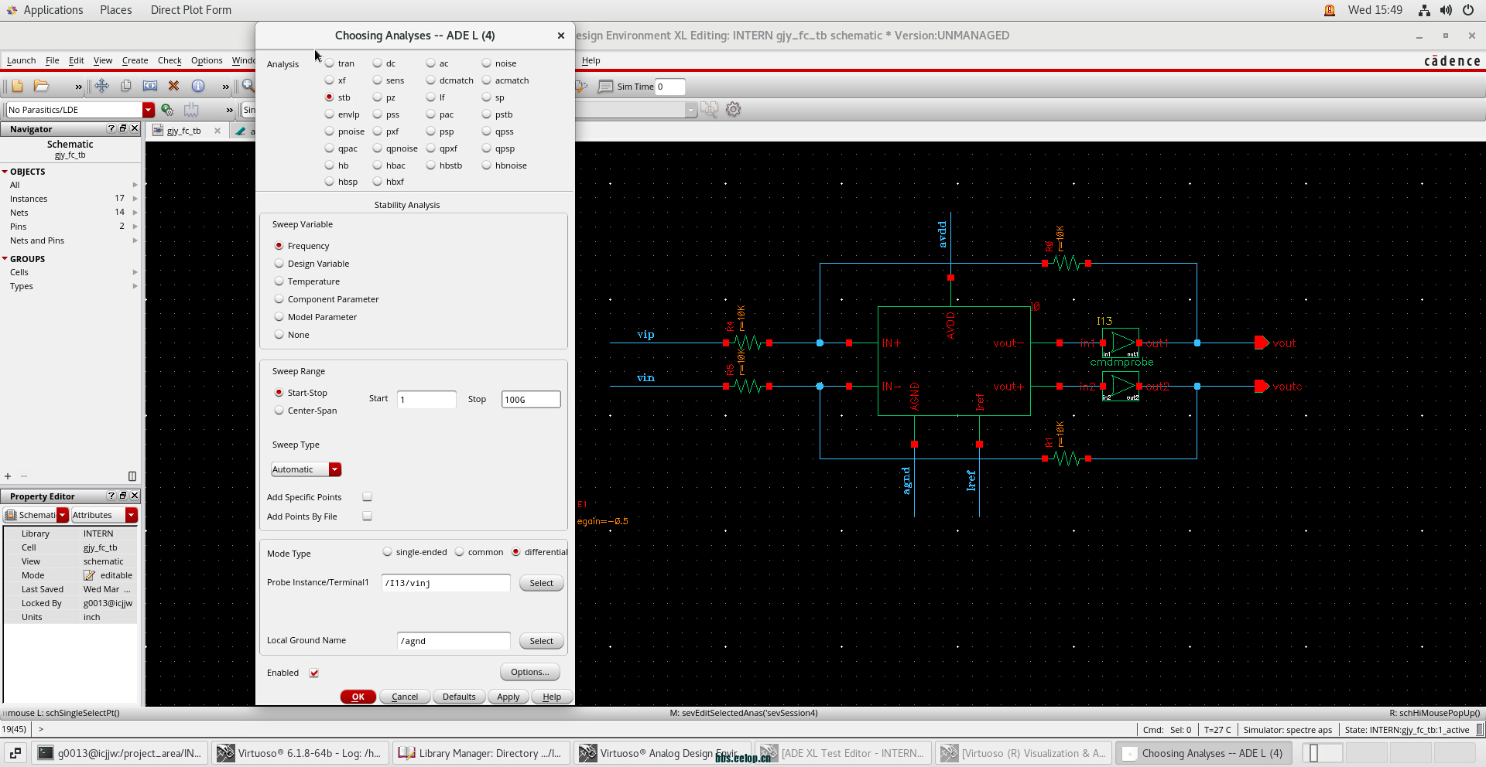Image resolution: width=1486 pixels, height=767 pixels.
Task: Click the red X delete icon
Action: (x=174, y=86)
